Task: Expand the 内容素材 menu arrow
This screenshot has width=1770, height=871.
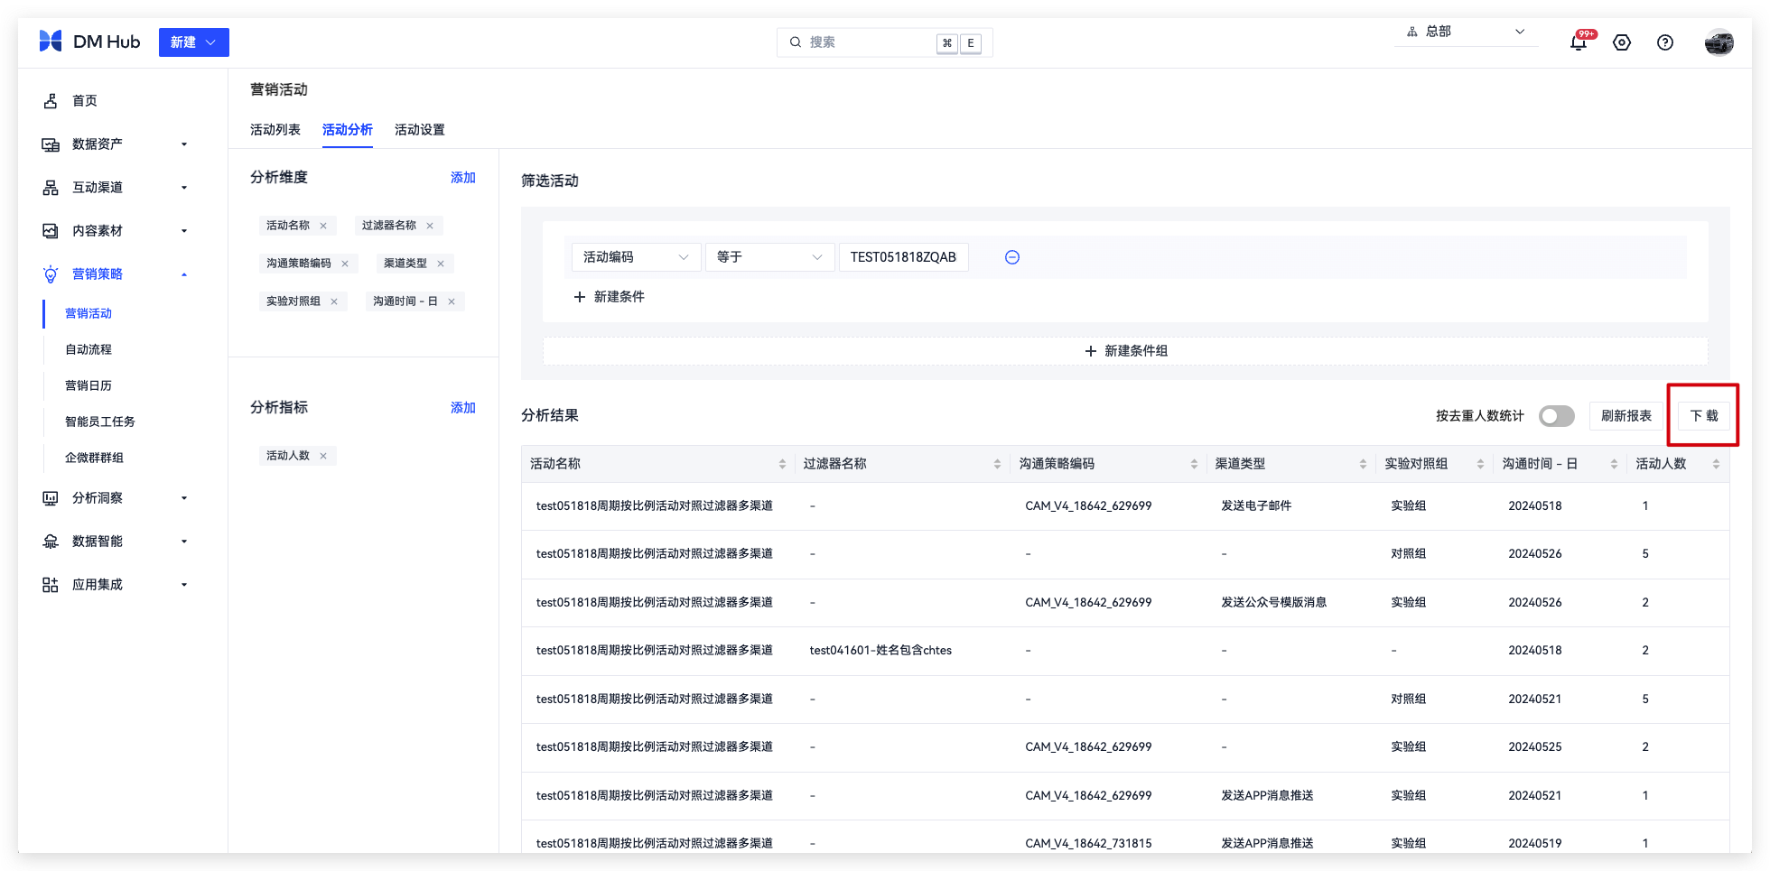Action: (184, 231)
